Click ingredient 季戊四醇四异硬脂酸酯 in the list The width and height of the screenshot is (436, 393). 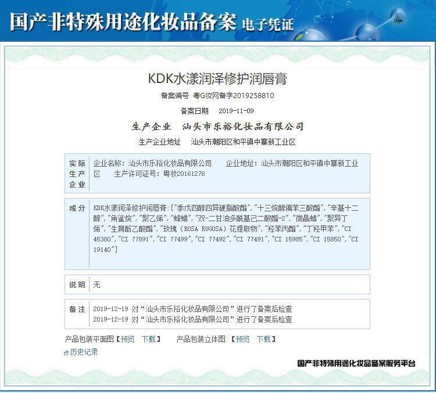(x=212, y=208)
